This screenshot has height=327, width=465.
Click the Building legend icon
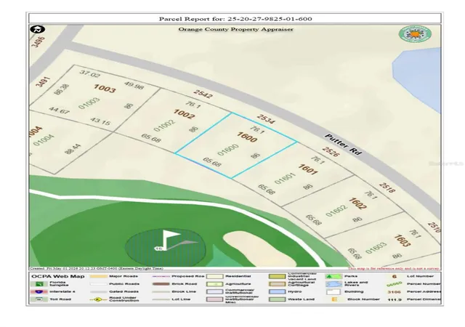(x=333, y=291)
